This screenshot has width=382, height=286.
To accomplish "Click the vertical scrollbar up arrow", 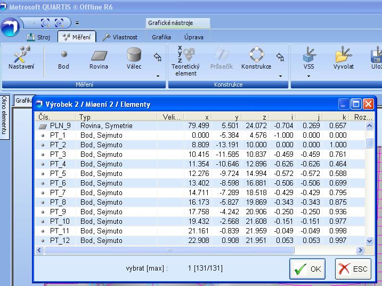I will click(x=369, y=126).
